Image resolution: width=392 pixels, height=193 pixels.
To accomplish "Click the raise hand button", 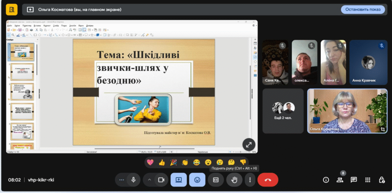I will click(234, 180).
